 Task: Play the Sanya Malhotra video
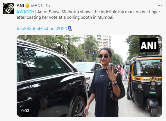pos(89,76)
